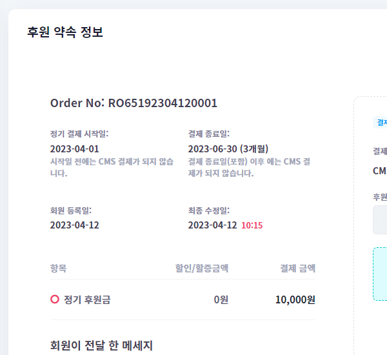Click the 결제 종료일 label

(209, 134)
